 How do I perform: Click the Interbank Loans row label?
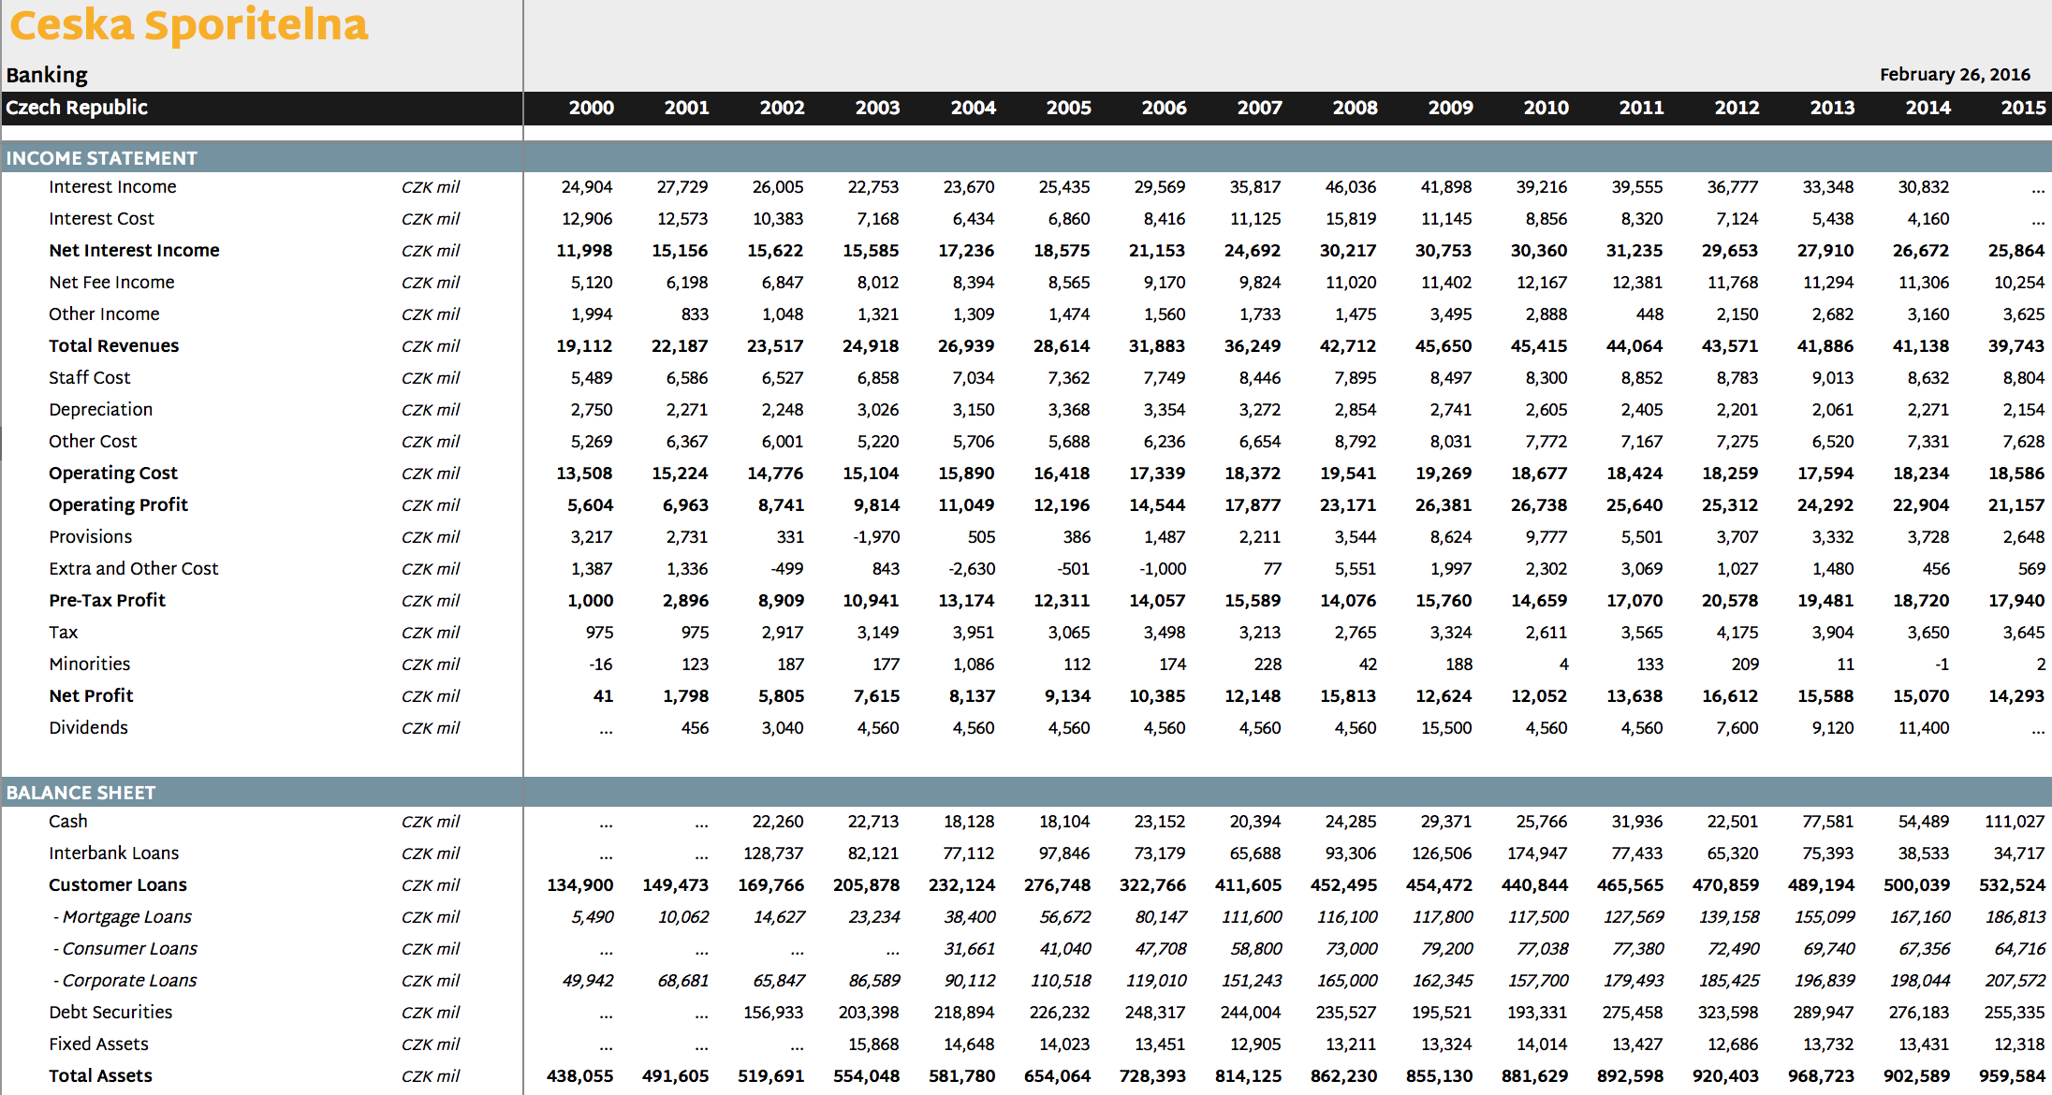114,854
